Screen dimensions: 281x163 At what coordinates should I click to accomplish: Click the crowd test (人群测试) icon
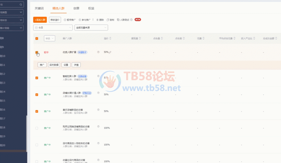click(x=118, y=20)
